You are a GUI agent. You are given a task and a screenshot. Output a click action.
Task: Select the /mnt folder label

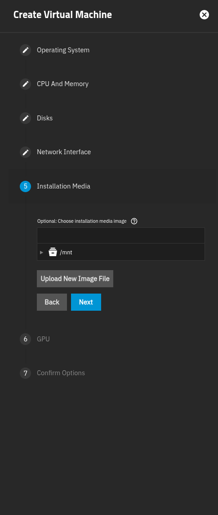pos(66,253)
